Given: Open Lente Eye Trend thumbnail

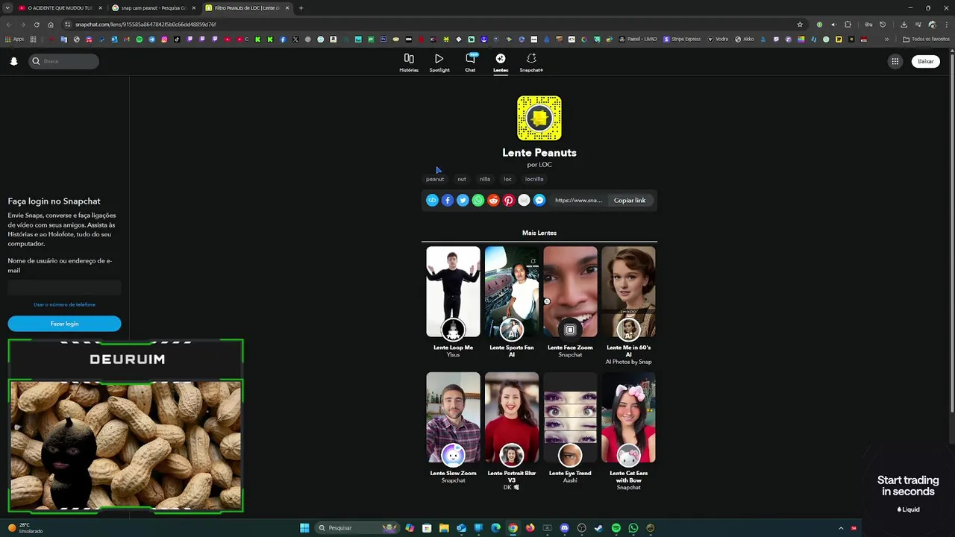Looking at the screenshot, I should [x=570, y=418].
